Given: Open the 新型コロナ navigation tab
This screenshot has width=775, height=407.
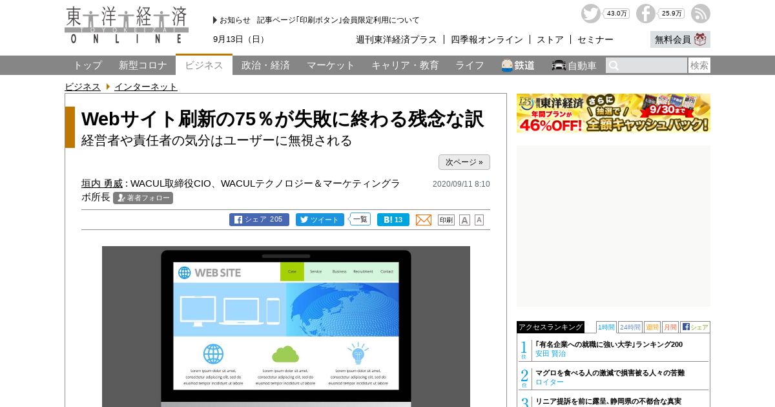Looking at the screenshot, I should [143, 65].
